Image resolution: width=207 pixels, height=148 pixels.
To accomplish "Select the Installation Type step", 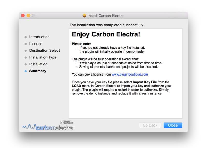I will click(x=43, y=57).
